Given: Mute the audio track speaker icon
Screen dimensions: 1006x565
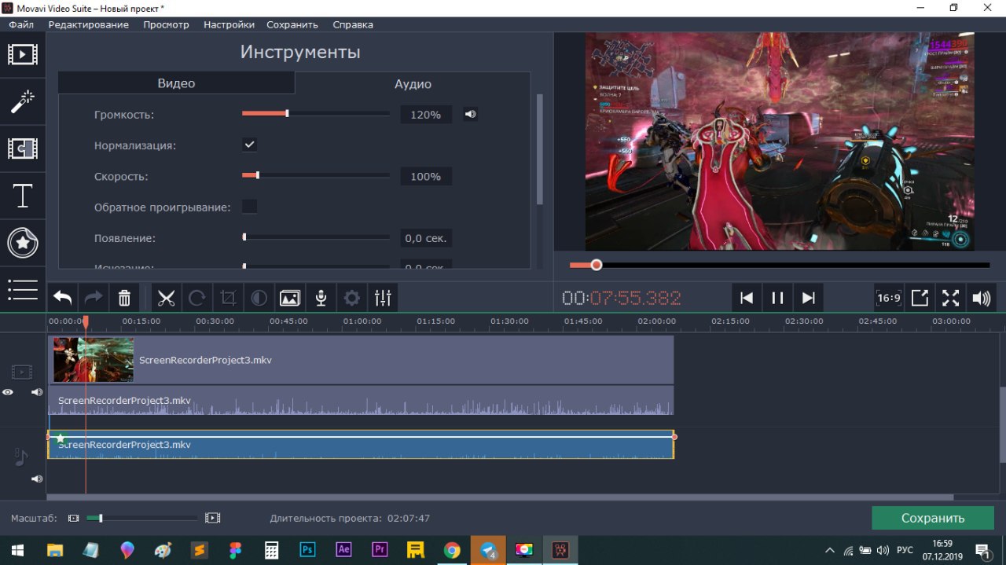Looking at the screenshot, I should (36, 479).
